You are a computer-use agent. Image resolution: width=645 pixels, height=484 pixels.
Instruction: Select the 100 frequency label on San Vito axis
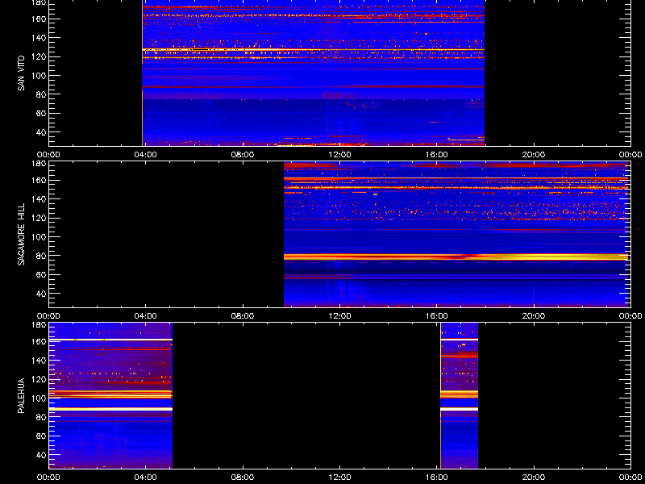pos(37,76)
